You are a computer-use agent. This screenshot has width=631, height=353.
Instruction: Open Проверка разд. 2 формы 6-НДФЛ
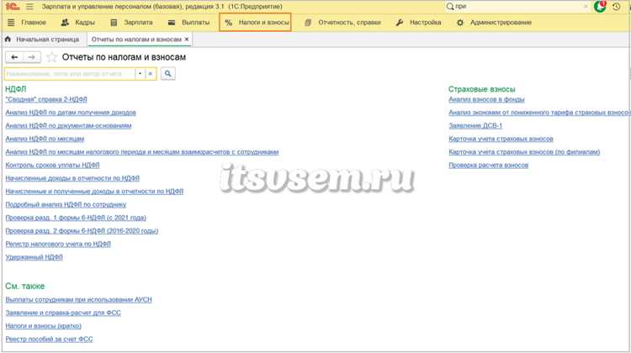click(x=82, y=231)
